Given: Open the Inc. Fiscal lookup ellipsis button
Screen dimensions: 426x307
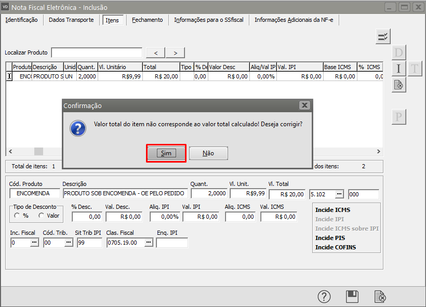Looking at the screenshot, I should coord(34,243).
